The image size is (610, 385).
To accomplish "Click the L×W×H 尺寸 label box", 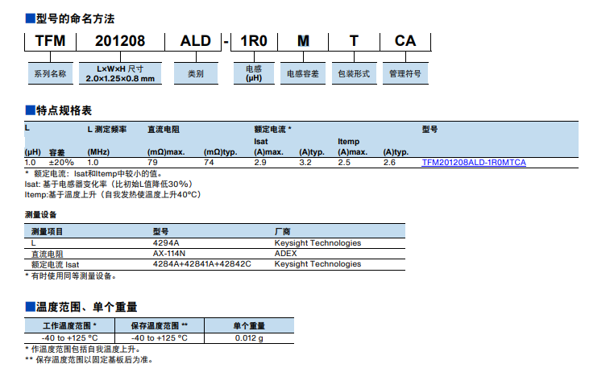I will [119, 73].
